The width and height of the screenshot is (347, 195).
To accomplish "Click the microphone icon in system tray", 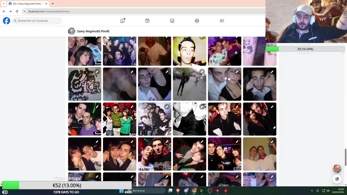I will 318,191.
